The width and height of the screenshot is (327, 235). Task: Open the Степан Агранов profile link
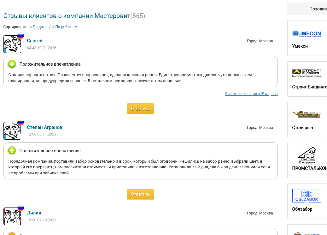[x=44, y=127]
